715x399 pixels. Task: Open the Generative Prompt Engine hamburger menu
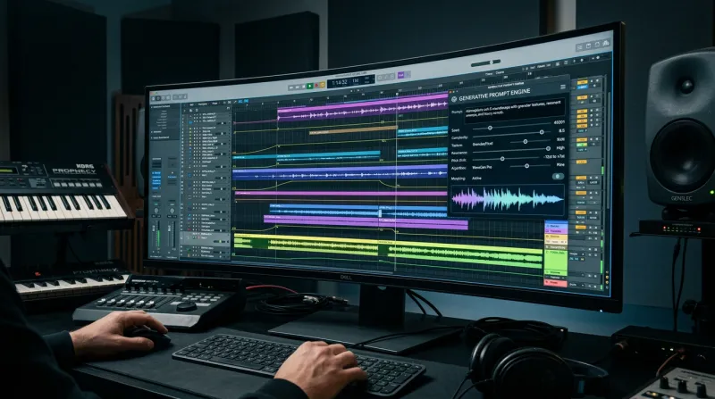click(x=563, y=87)
